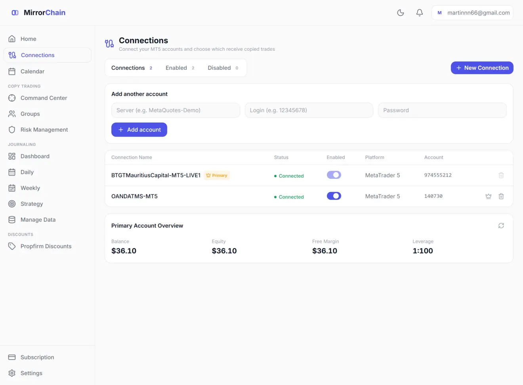The height and width of the screenshot is (385, 523).
Task: Switch to the Enabled 2 tab
Action: click(x=180, y=68)
